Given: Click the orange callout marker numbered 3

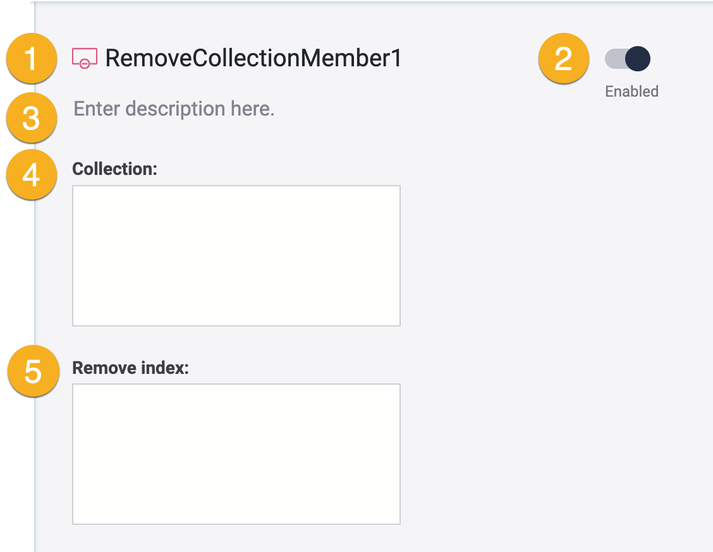Looking at the screenshot, I should point(31,118).
